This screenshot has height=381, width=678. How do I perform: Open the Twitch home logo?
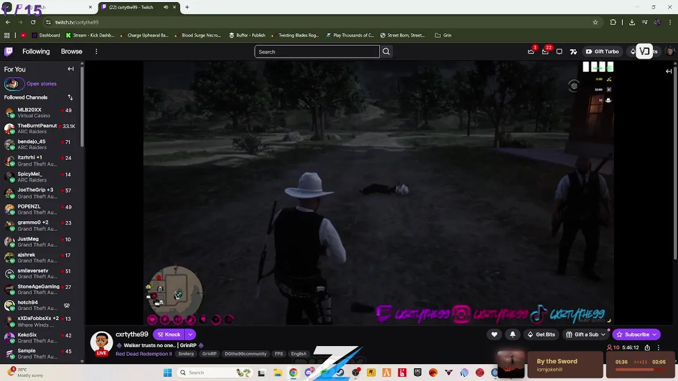8,51
